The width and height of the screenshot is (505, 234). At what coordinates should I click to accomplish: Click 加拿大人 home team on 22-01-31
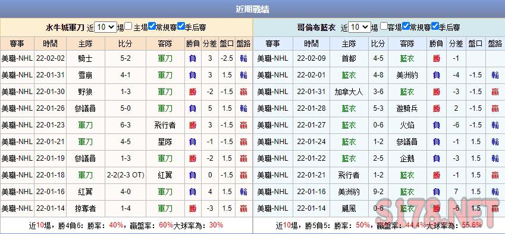(349, 92)
